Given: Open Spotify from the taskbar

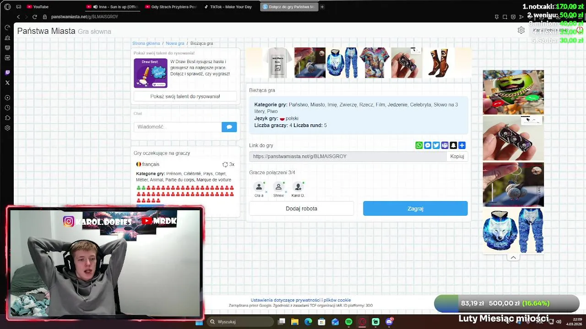Looking at the screenshot, I should pos(349,322).
